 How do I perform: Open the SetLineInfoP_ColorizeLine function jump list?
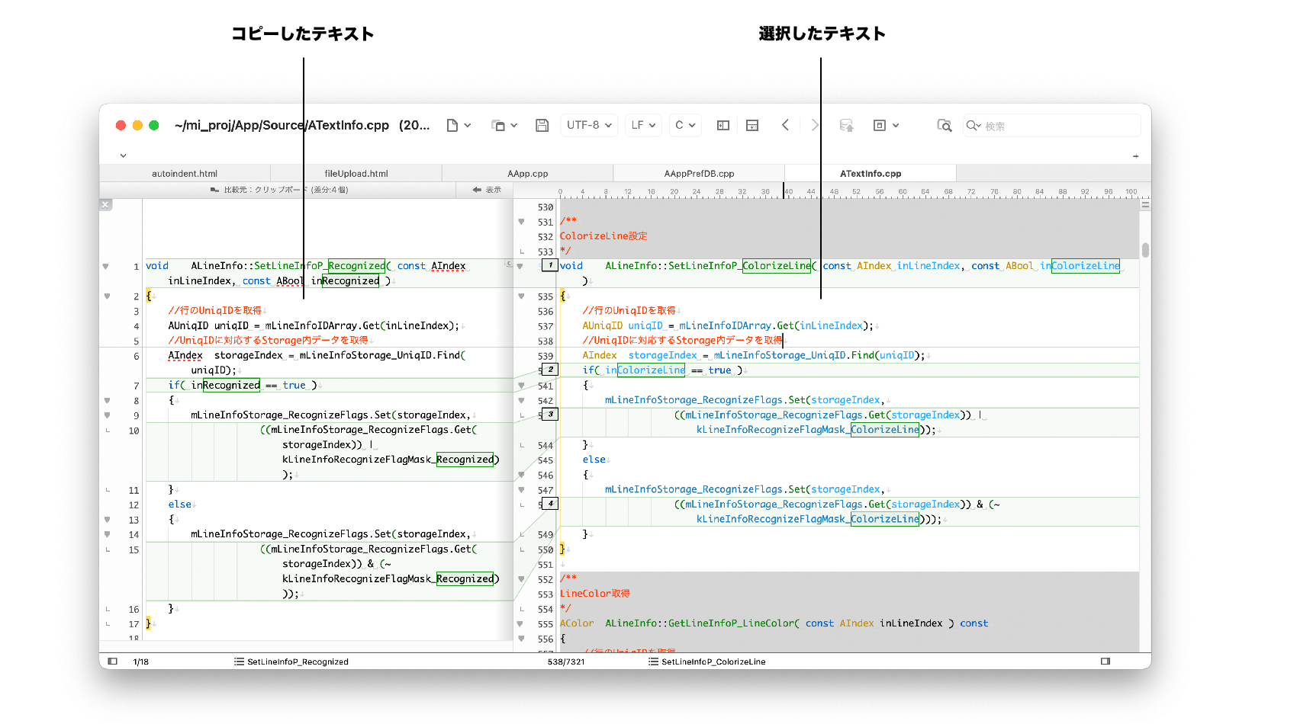click(x=707, y=662)
